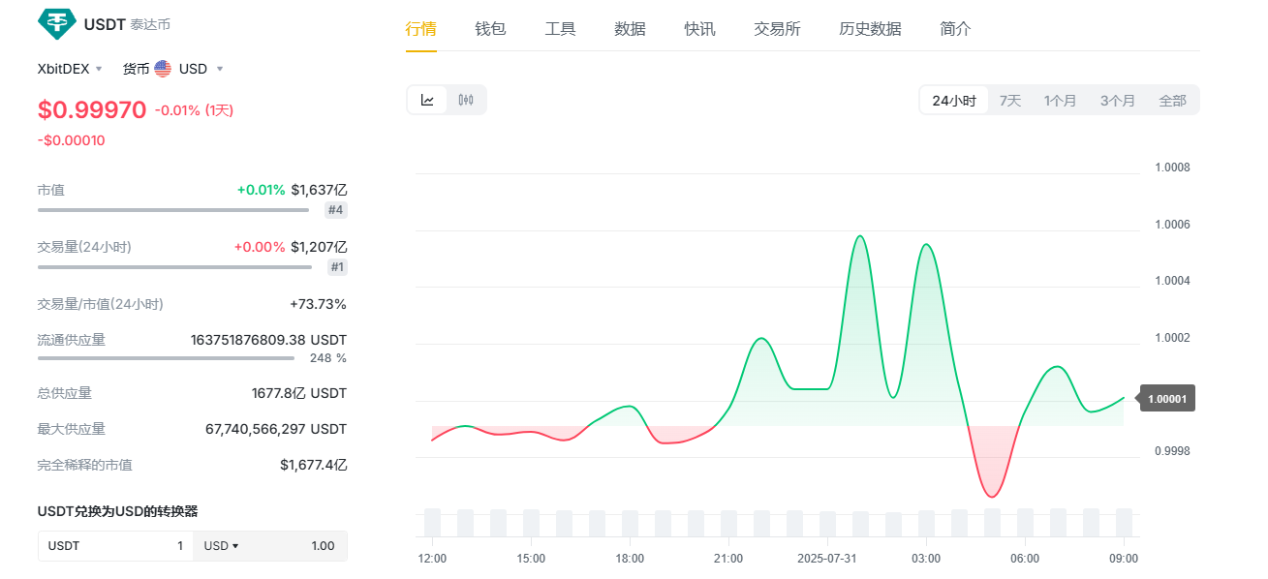Open the 数据 tab

click(630, 29)
